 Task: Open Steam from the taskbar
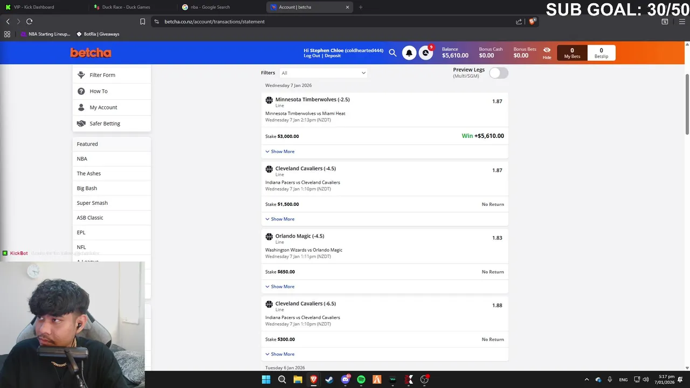[329, 379]
